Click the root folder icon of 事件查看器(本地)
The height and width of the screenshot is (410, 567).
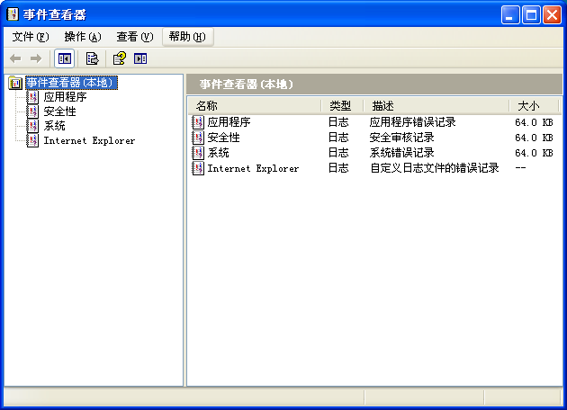coord(15,83)
